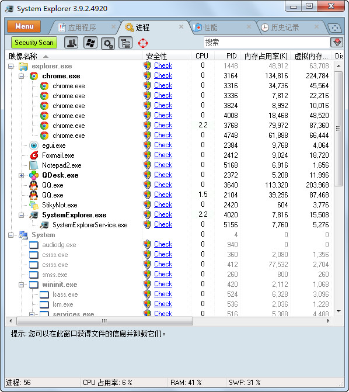Click the horizontal scrollbar thumb
This screenshot has height=392, width=349.
click(x=104, y=321)
